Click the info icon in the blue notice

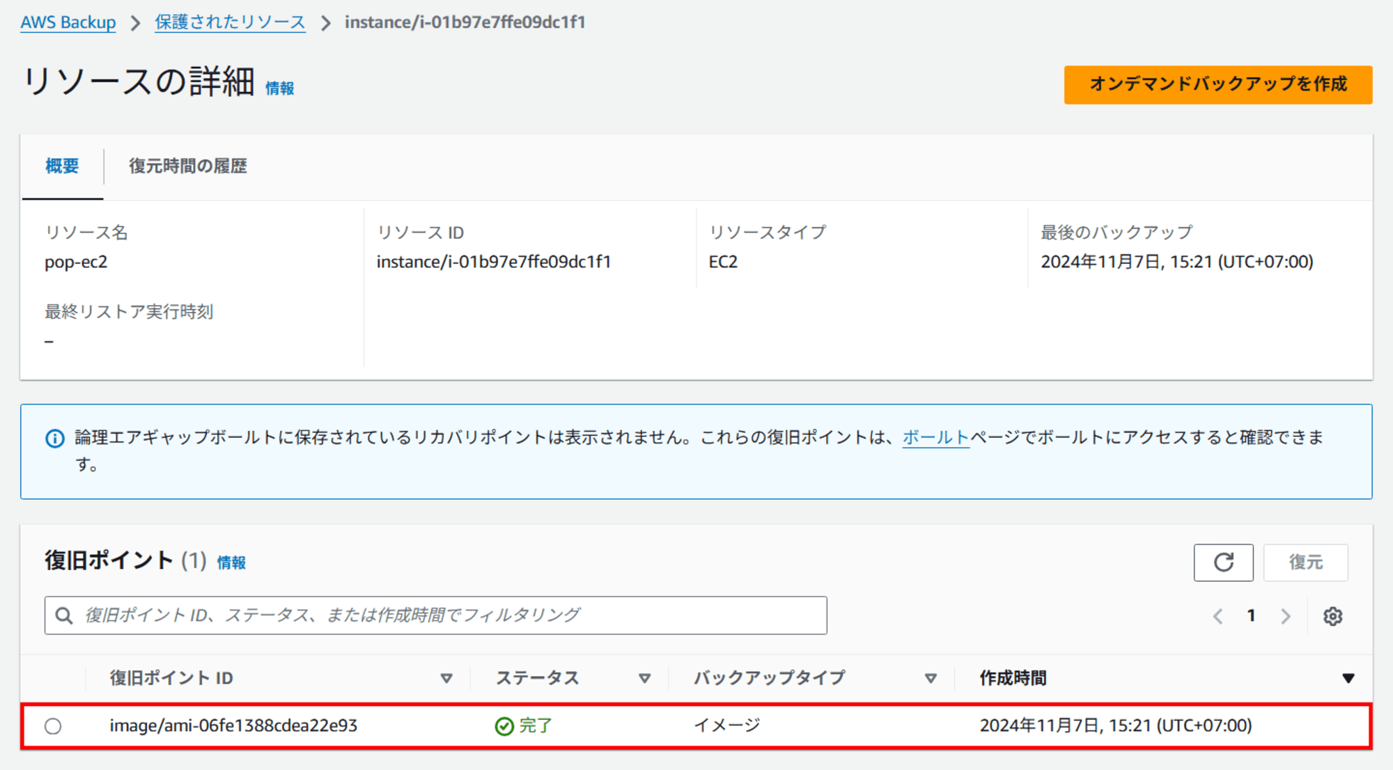(x=55, y=438)
